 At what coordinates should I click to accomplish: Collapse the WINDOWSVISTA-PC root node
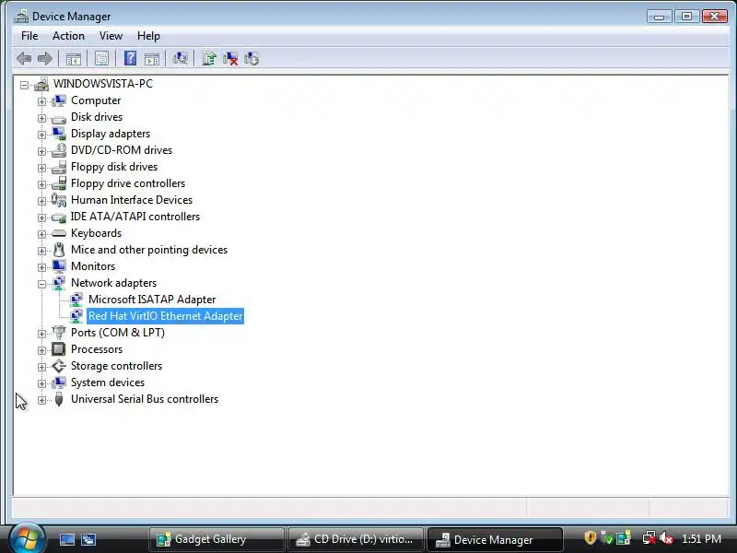(25, 85)
